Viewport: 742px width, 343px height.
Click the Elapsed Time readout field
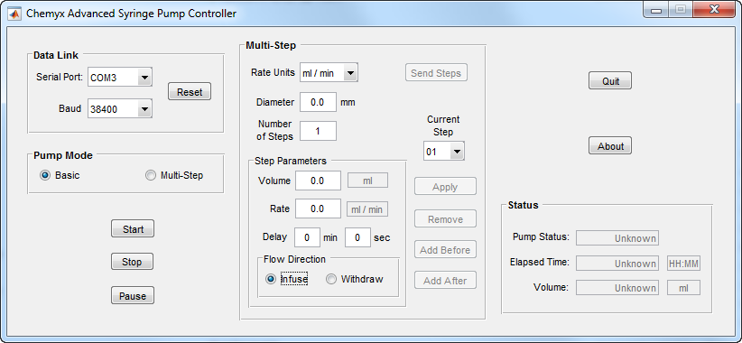click(617, 264)
